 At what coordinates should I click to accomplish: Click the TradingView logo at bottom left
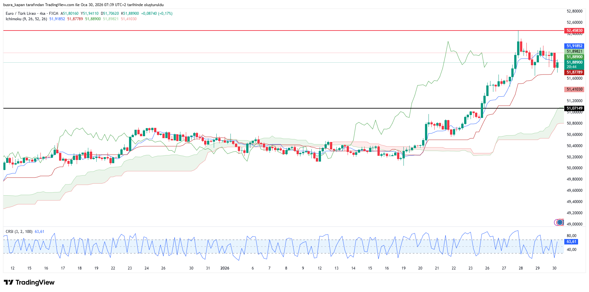pyautogui.click(x=29, y=282)
